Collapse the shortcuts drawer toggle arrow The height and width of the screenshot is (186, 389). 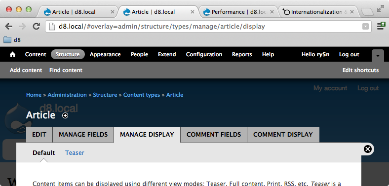pyautogui.click(x=378, y=56)
